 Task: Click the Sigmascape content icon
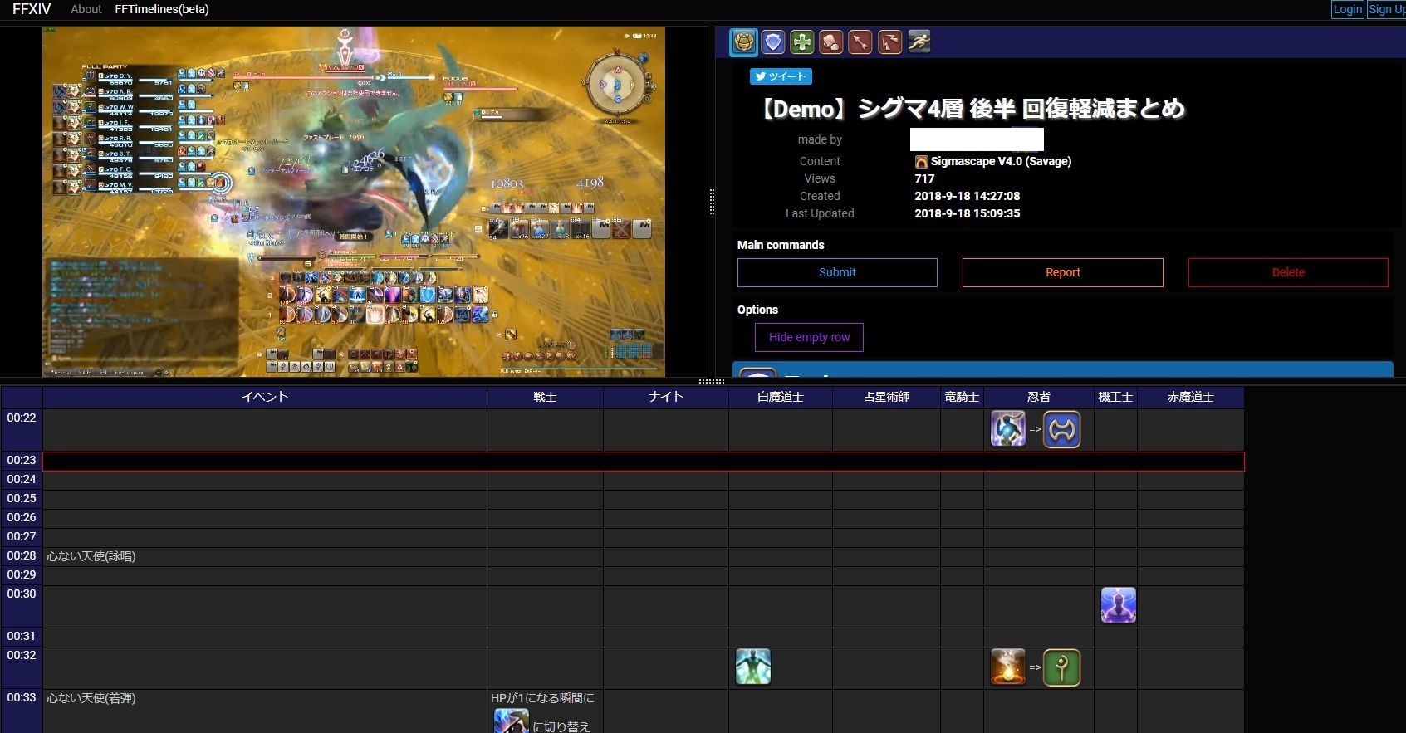(x=921, y=162)
